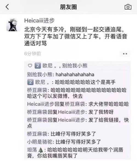The width and height of the screenshot is (137, 161).
Task: Tap 欧尼's comment 这个是高手
Action: [71, 82]
